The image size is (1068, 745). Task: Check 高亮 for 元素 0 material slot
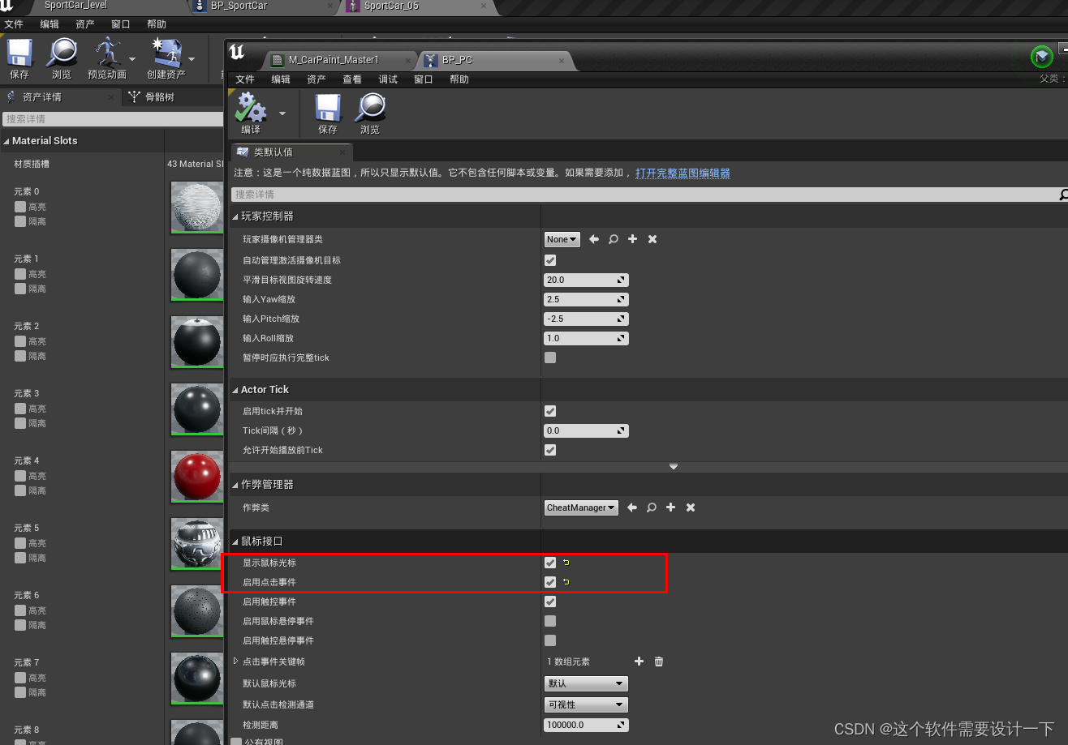(20, 207)
